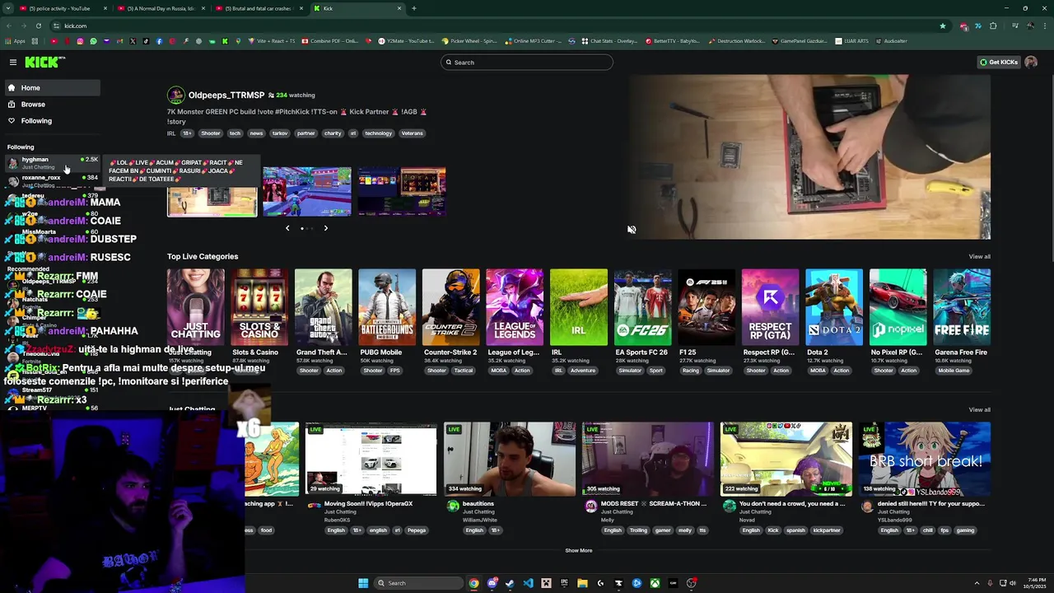Click Show More below the streams
Screen dimensions: 1054x593
pyautogui.click(x=578, y=550)
